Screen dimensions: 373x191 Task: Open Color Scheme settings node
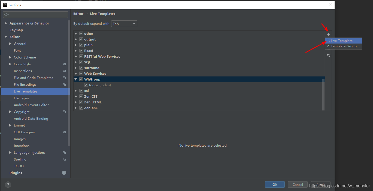[25, 57]
